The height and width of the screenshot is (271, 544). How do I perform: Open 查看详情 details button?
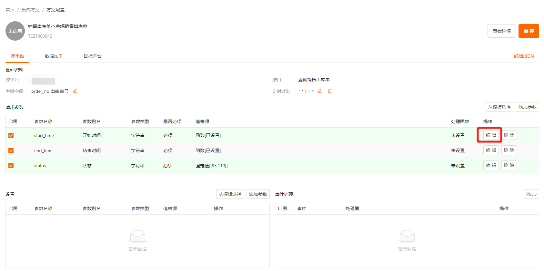coord(501,31)
